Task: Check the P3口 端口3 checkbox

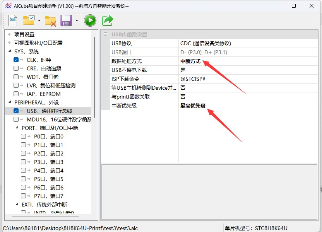Action: coord(23,162)
